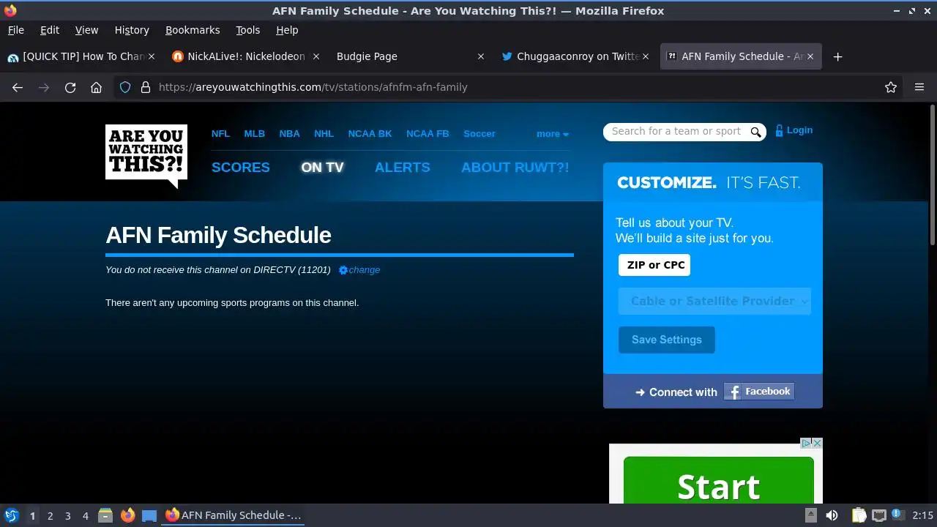Close the QUICK TIP tab

[152, 56]
